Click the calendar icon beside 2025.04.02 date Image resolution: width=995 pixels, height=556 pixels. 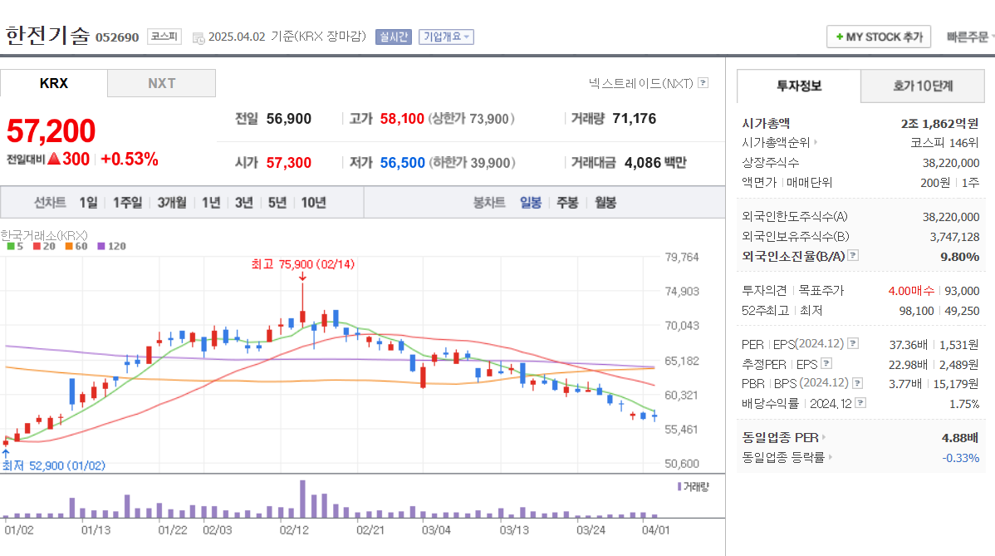coord(198,38)
